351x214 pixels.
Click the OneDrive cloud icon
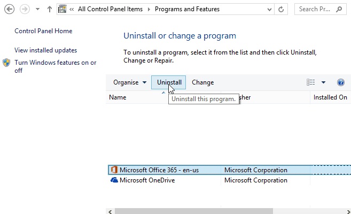pos(114,180)
